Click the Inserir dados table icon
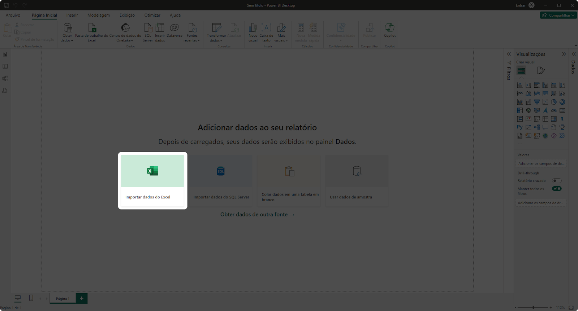Image resolution: width=578 pixels, height=311 pixels. pyautogui.click(x=160, y=28)
